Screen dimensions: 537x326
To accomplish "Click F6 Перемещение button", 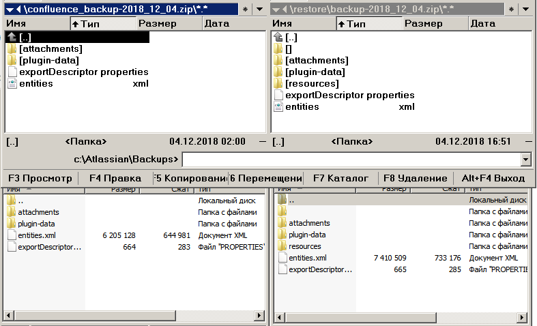I will tap(265, 178).
